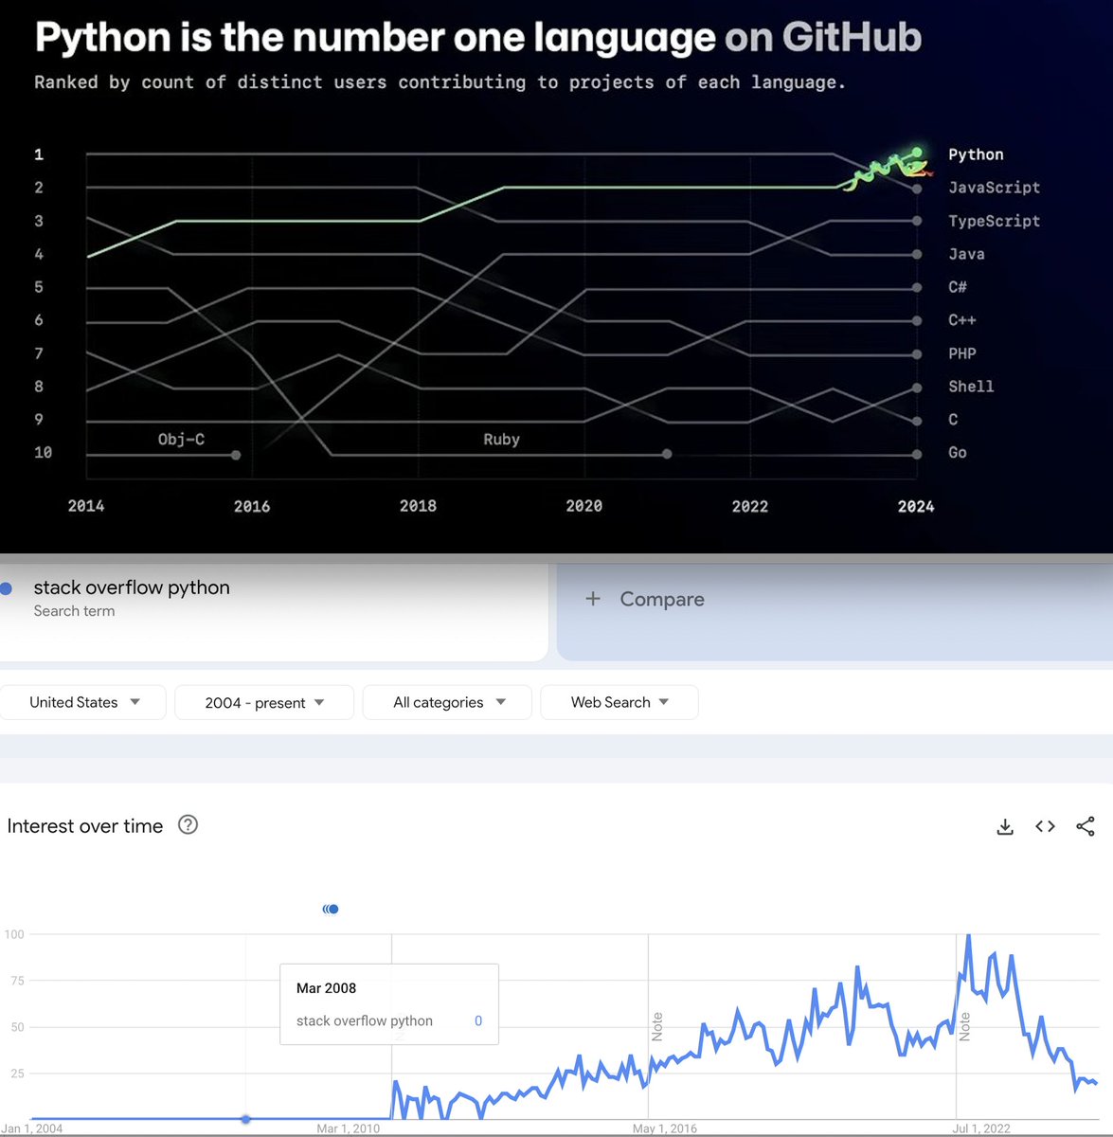
Task: Click the Shell label in the ranking
Action: click(x=971, y=387)
